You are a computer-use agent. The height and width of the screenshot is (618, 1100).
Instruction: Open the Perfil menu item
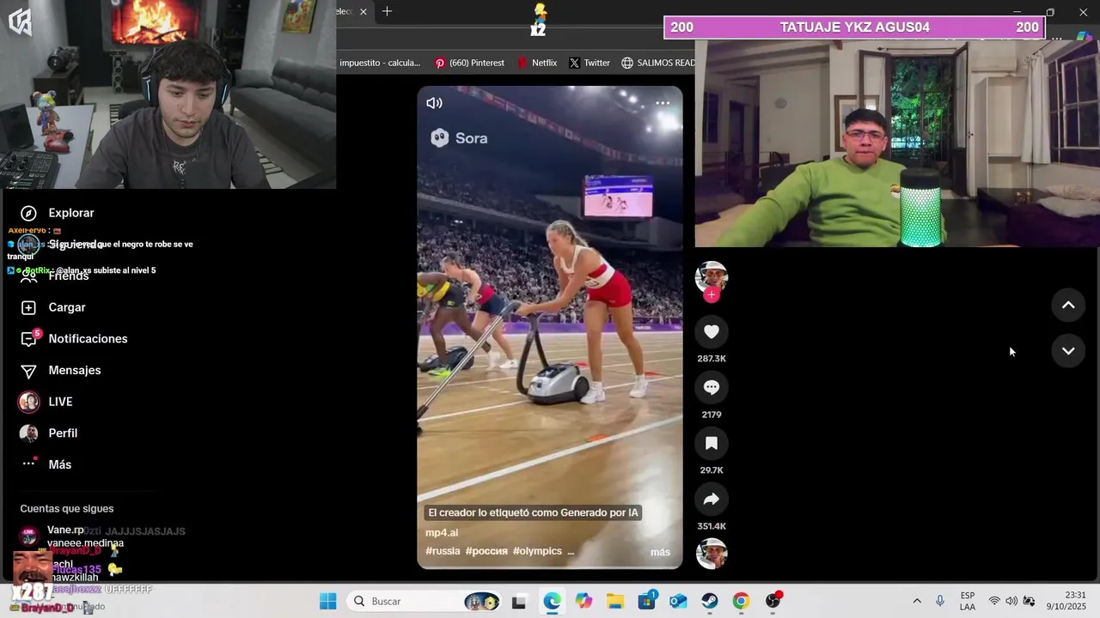point(63,433)
